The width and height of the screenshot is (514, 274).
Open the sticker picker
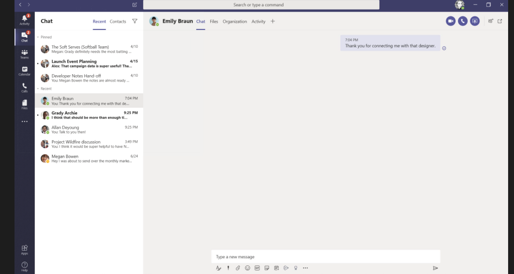(267, 268)
